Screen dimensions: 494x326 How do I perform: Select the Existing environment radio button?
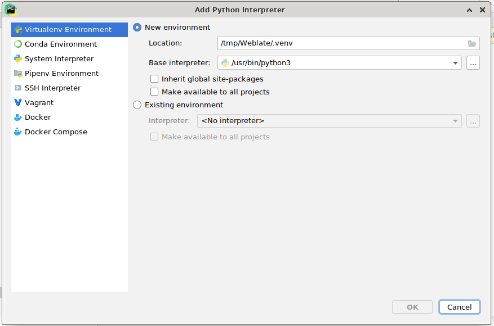click(137, 105)
